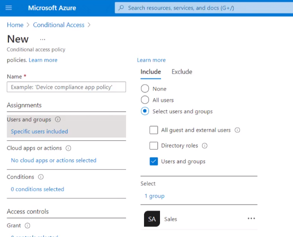Image resolution: width=293 pixels, height=237 pixels.
Task: Click the Users and groups assignment heading
Action: coord(29,120)
